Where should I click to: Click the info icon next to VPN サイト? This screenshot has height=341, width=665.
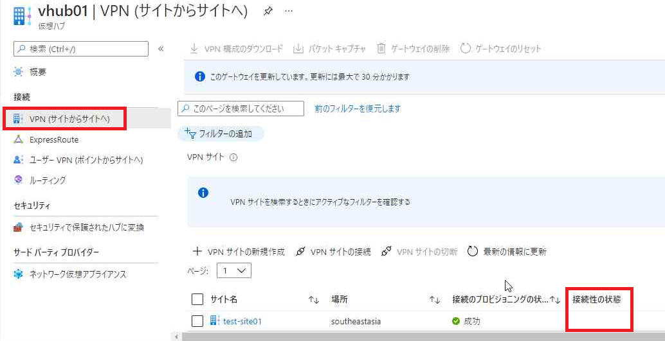[233, 157]
